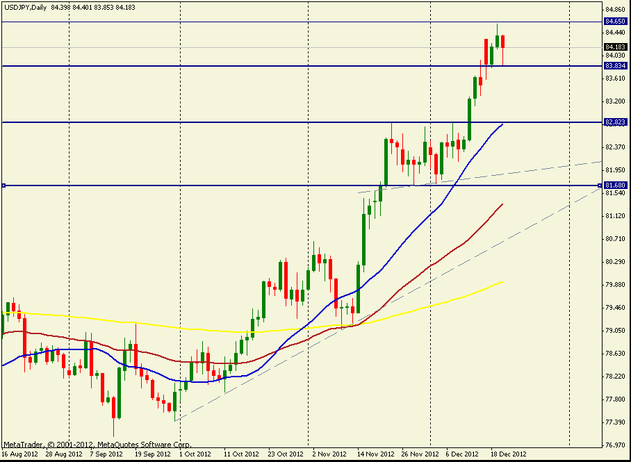This screenshot has height=462, width=631.
Task: Select the blue horizontal line at 83.834
Action: click(278, 66)
